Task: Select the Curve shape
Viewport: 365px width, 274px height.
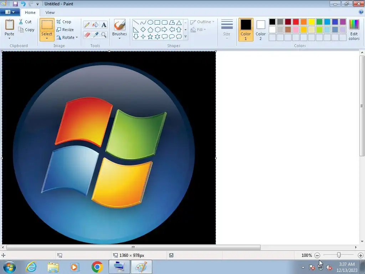Action: pos(143,22)
